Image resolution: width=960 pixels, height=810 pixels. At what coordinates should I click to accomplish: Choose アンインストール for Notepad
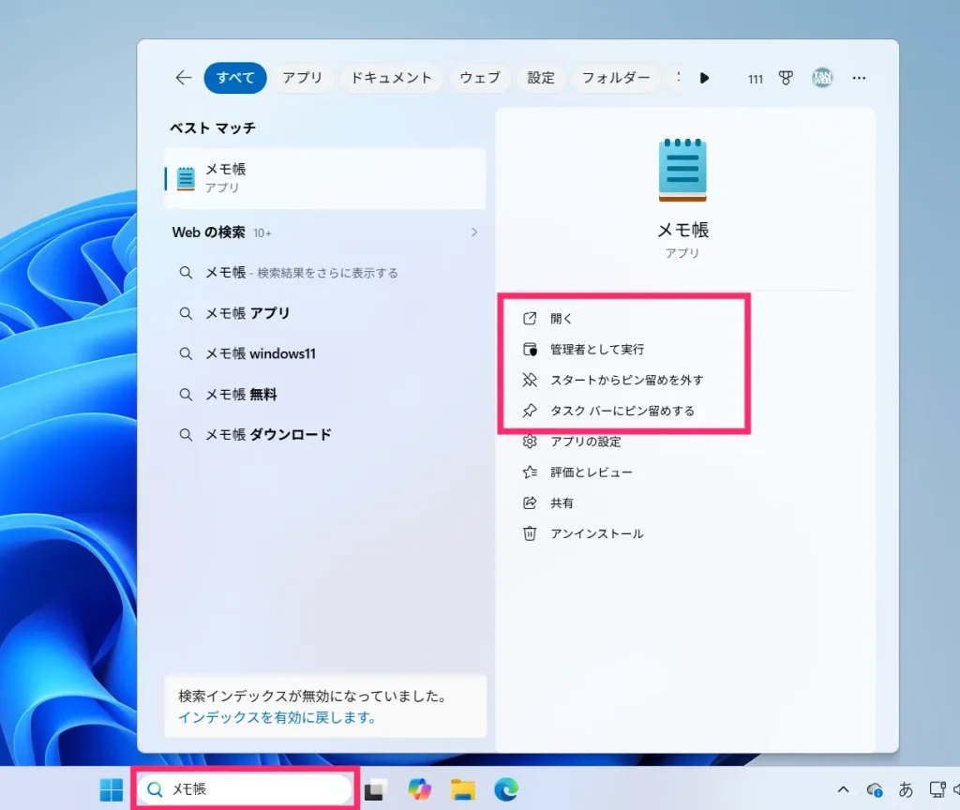pos(597,533)
